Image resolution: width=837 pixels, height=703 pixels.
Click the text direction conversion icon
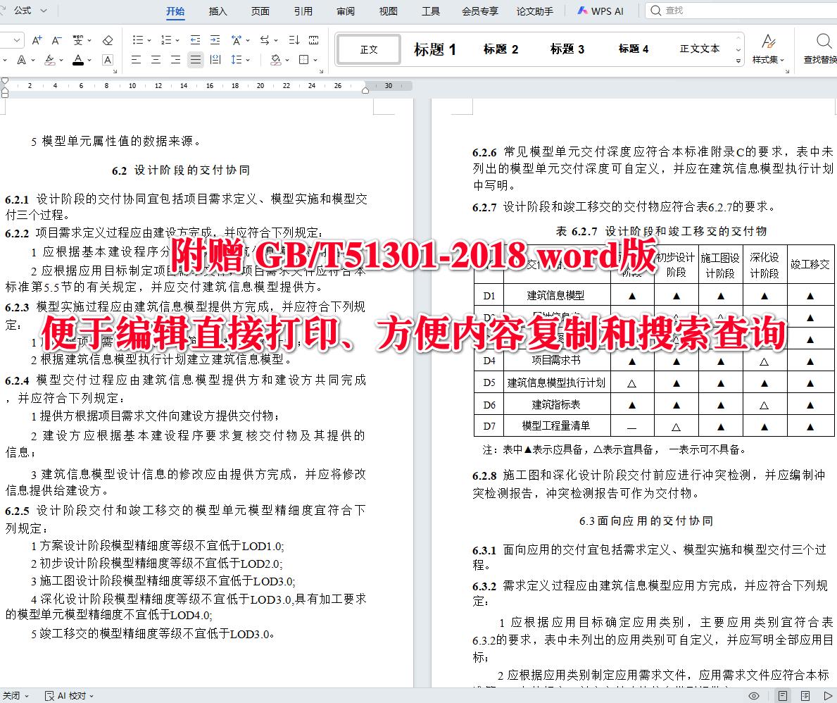tap(265, 40)
